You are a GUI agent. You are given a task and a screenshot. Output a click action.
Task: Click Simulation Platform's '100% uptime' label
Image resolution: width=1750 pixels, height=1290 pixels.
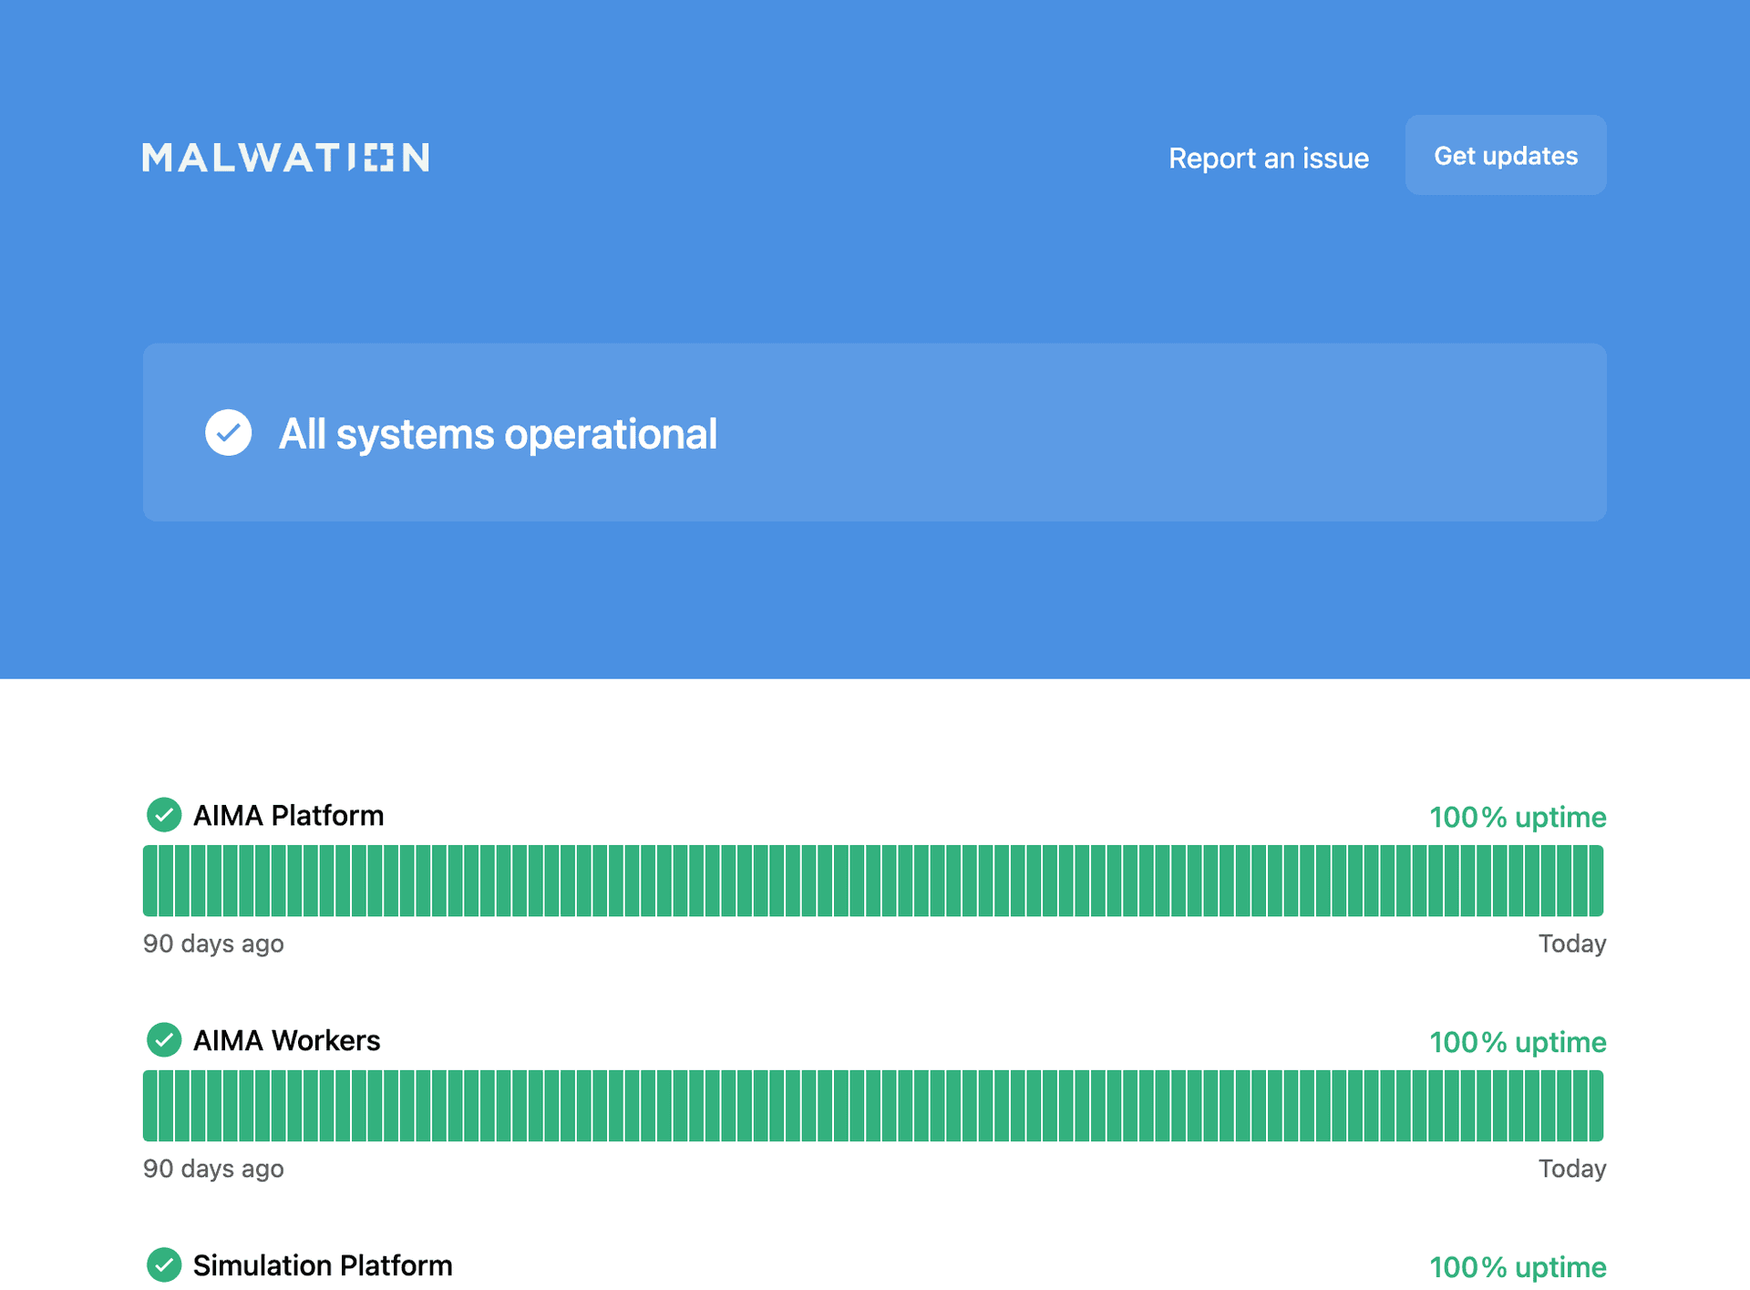[x=1518, y=1267]
